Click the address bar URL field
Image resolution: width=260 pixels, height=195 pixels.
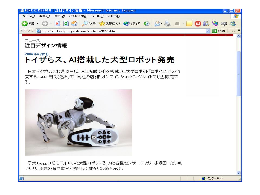click(123, 31)
